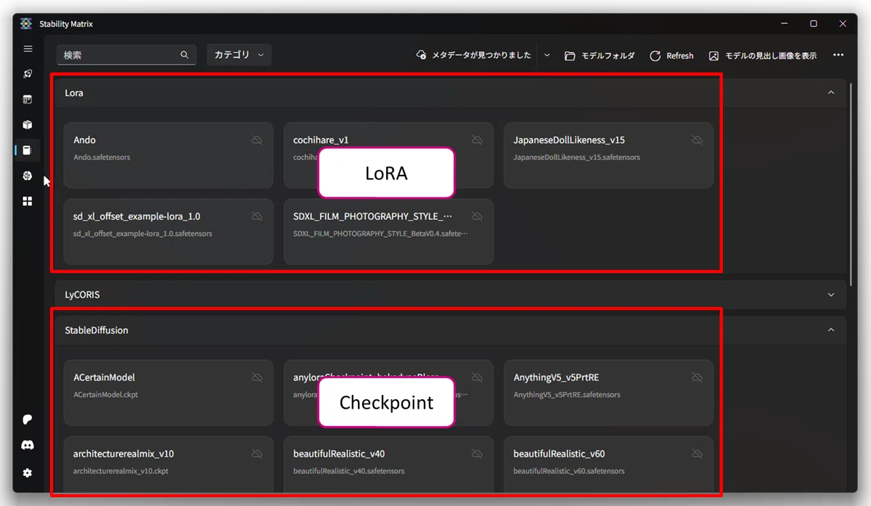Click the Refresh button
This screenshot has height=506, width=871.
(671, 55)
